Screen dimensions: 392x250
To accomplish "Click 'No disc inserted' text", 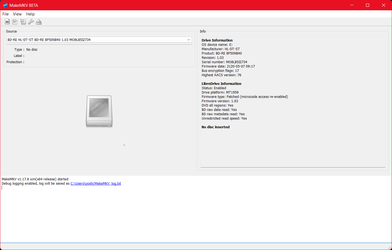I will pyautogui.click(x=216, y=127).
